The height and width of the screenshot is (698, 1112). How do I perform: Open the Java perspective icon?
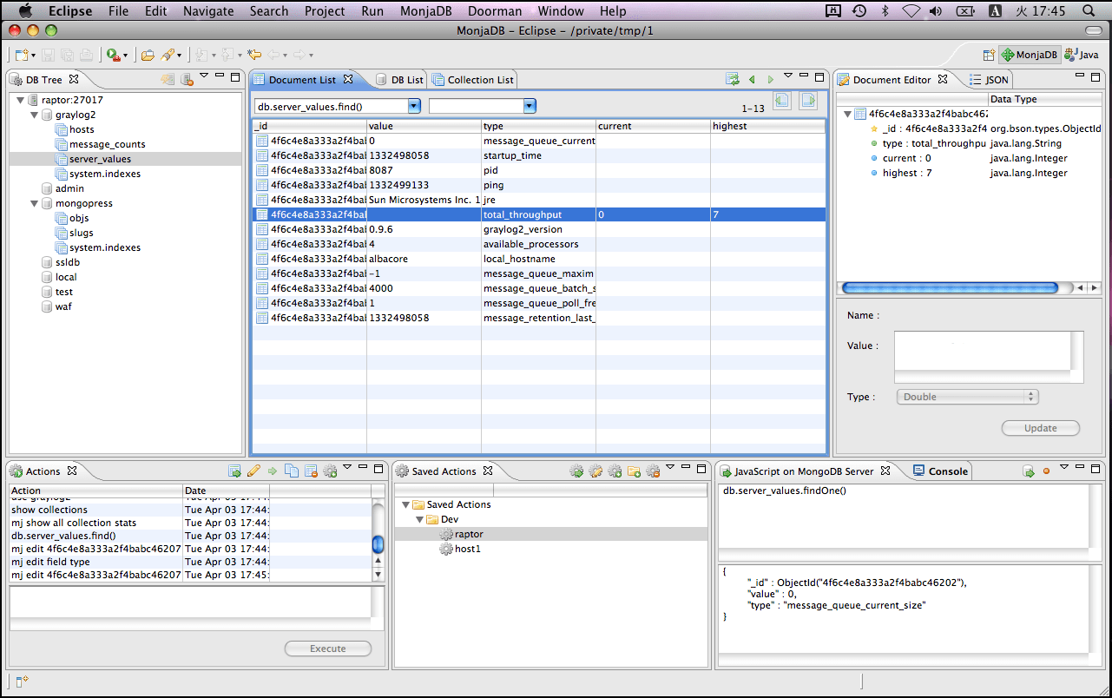[1069, 55]
